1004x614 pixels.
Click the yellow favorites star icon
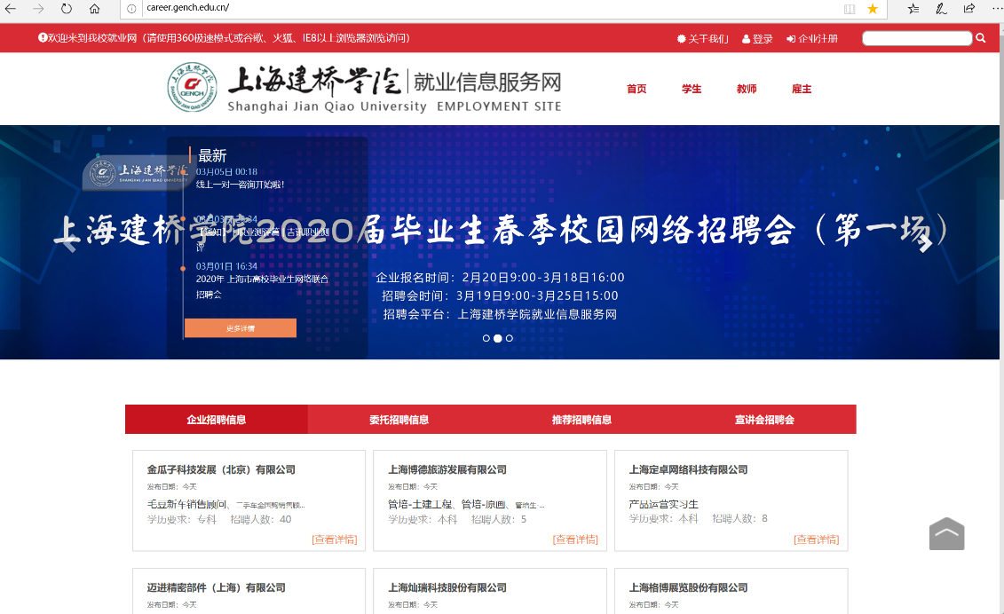pos(873,9)
